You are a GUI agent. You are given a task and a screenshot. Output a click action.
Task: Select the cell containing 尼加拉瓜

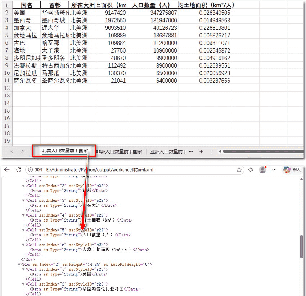[26, 73]
